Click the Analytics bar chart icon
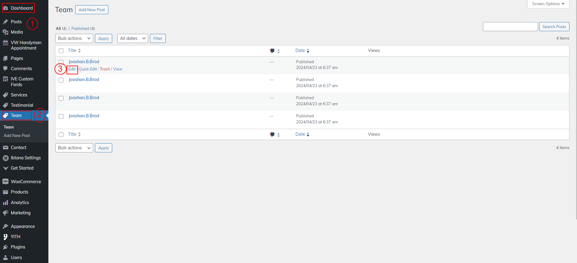Image resolution: width=577 pixels, height=263 pixels. click(5, 203)
